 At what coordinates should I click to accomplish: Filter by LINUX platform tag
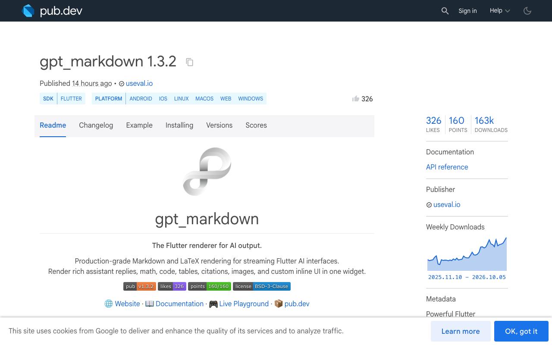[x=182, y=99]
